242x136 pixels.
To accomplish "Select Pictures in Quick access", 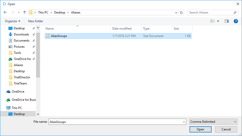I will (x=19, y=47).
